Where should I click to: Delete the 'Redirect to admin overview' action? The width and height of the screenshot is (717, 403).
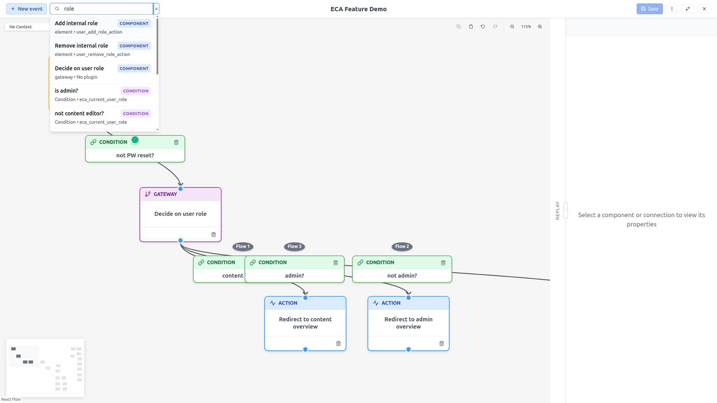pos(441,343)
